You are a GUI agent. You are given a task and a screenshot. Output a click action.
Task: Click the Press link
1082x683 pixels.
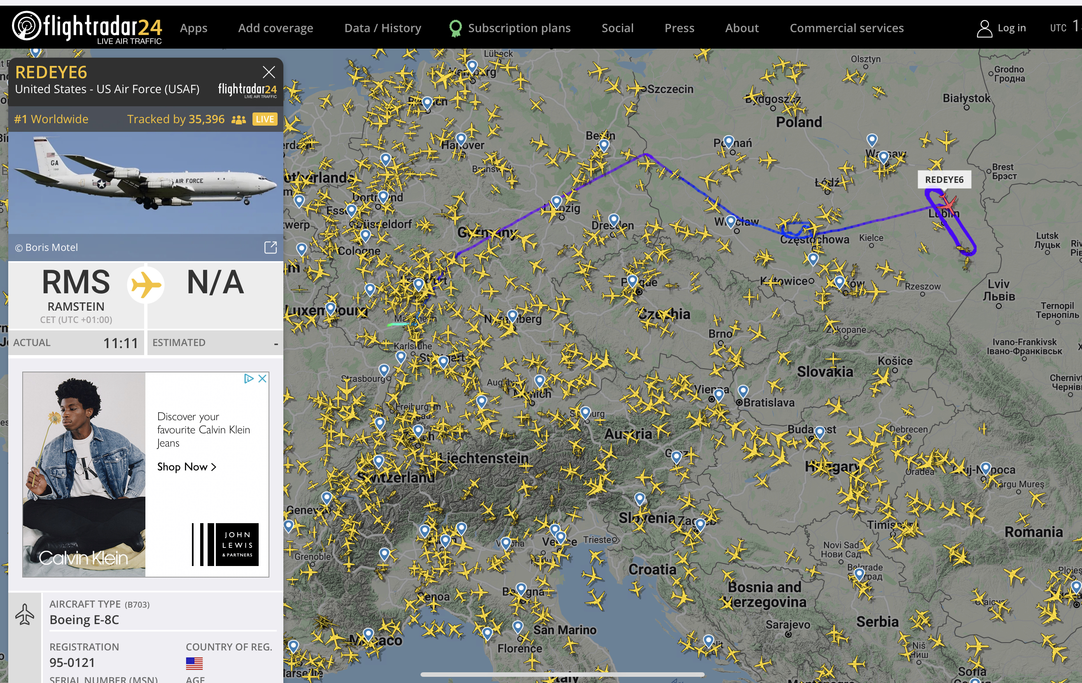pos(679,28)
